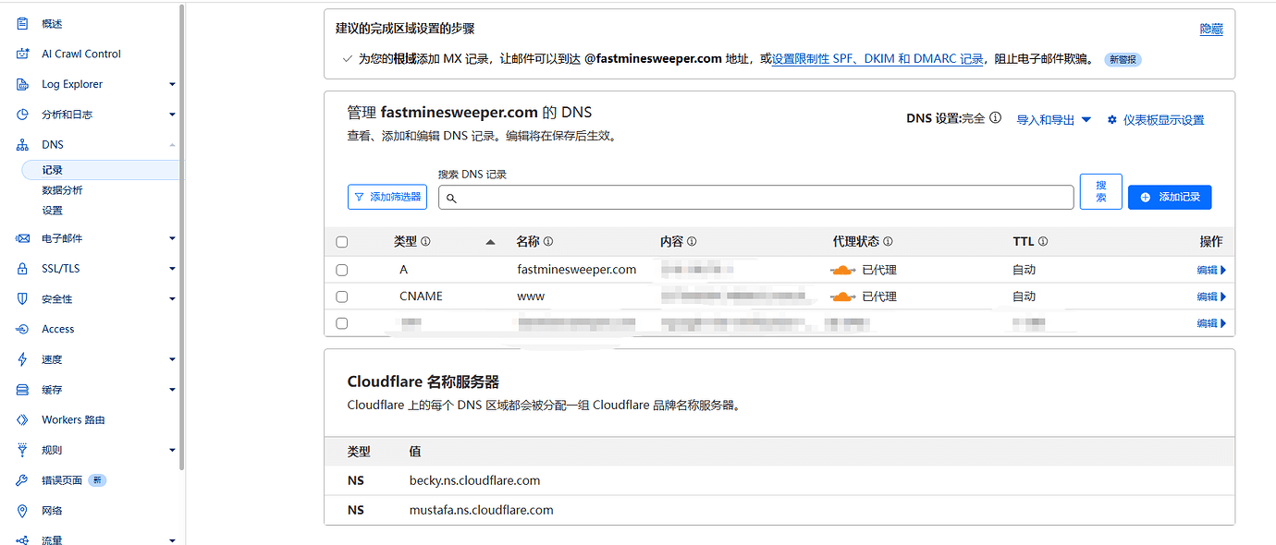The height and width of the screenshot is (545, 1276).
Task: Click the 添加记录 button
Action: coord(1169,197)
